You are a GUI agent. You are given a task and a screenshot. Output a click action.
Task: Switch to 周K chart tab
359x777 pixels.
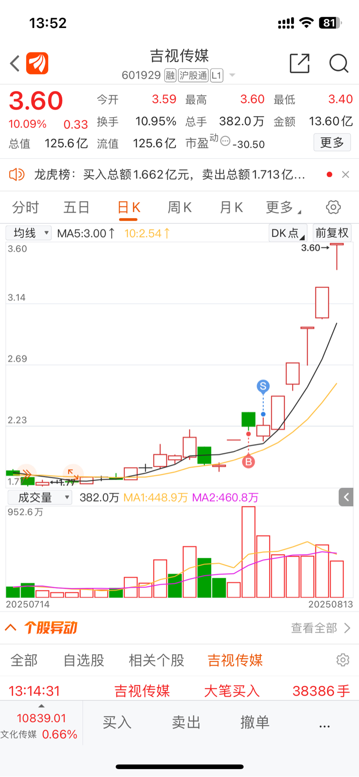pos(179,207)
